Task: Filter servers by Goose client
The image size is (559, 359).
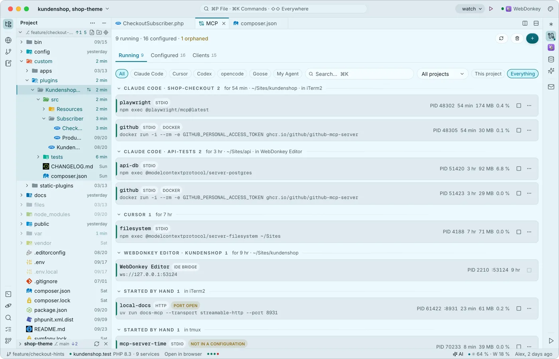Action: click(x=260, y=74)
